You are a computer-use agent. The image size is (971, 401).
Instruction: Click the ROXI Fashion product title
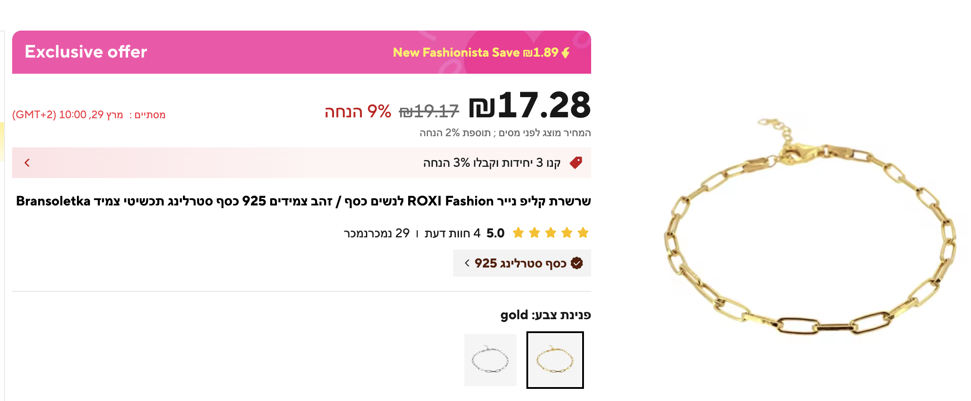[x=303, y=201]
